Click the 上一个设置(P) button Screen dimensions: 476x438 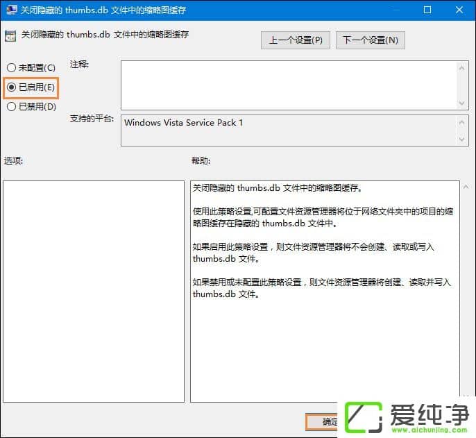pyautogui.click(x=296, y=40)
